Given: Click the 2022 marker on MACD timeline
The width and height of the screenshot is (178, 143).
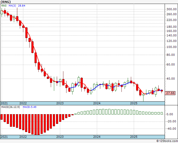Looking at the screenshot, I should pyautogui.click(x=23, y=137).
